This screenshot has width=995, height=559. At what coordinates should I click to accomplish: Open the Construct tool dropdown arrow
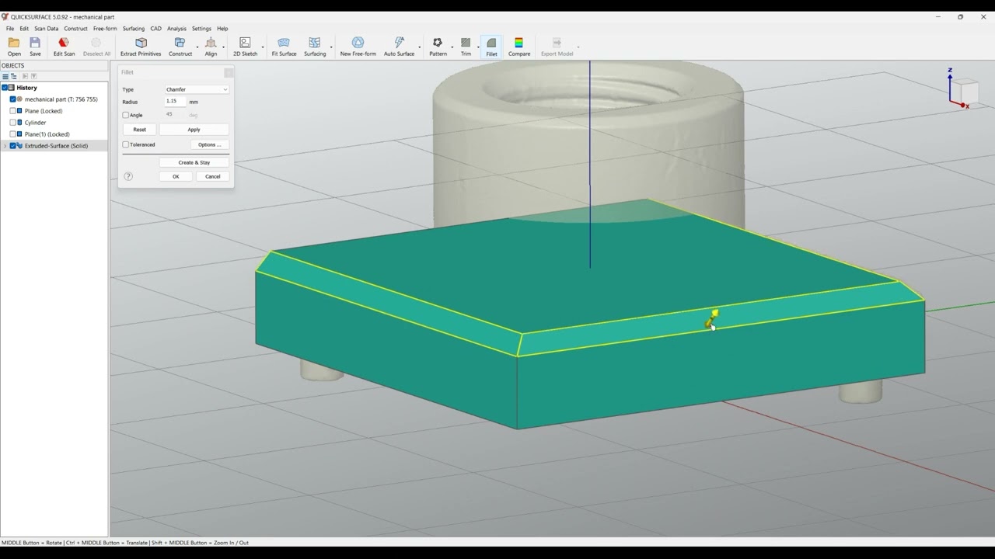197,47
